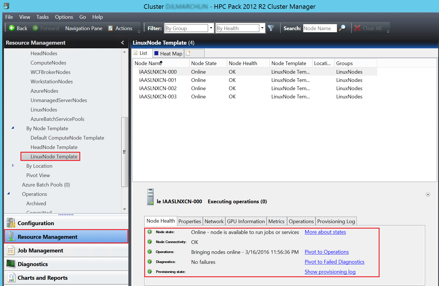Click the green Diagnostics status icon
Image resolution: width=439 pixels, height=286 pixels.
(x=150, y=262)
